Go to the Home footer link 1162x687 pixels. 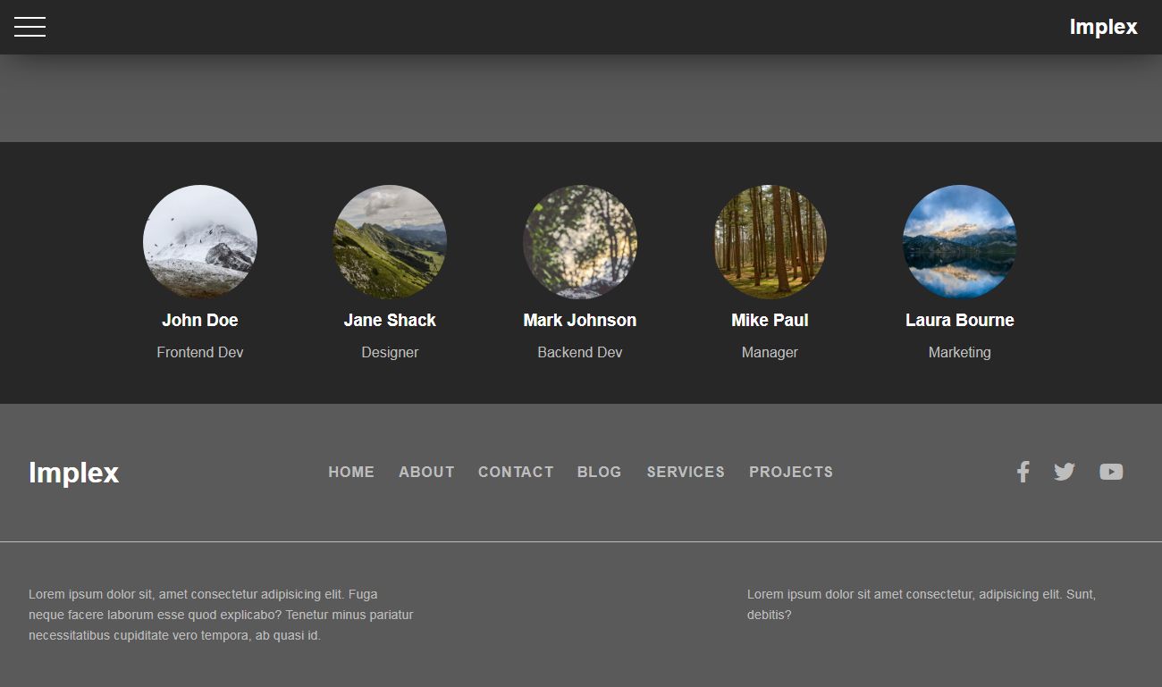tap(351, 472)
